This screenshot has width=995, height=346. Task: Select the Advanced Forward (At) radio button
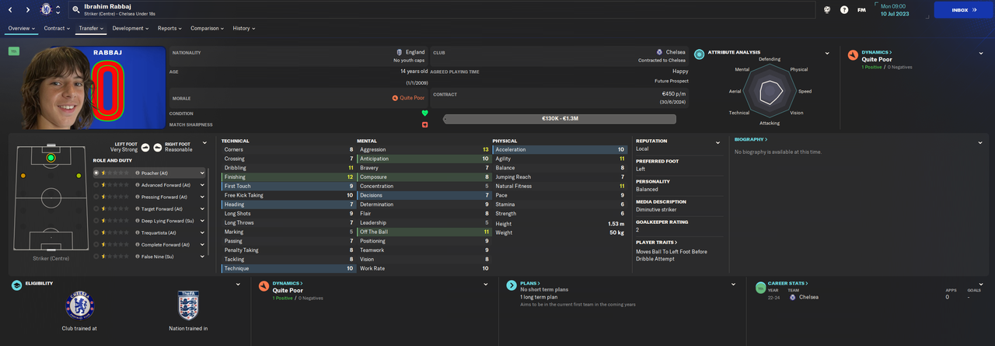click(96, 185)
